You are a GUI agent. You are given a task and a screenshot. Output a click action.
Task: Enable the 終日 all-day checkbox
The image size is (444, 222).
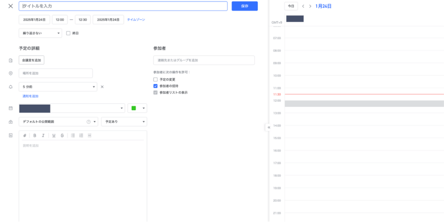click(68, 33)
